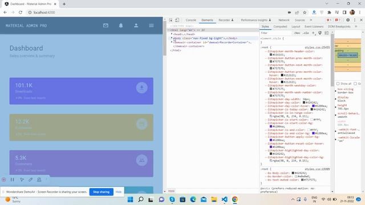Toggle the device toolbar in DevTools
The height and width of the screenshot is (205, 365).
click(x=177, y=20)
